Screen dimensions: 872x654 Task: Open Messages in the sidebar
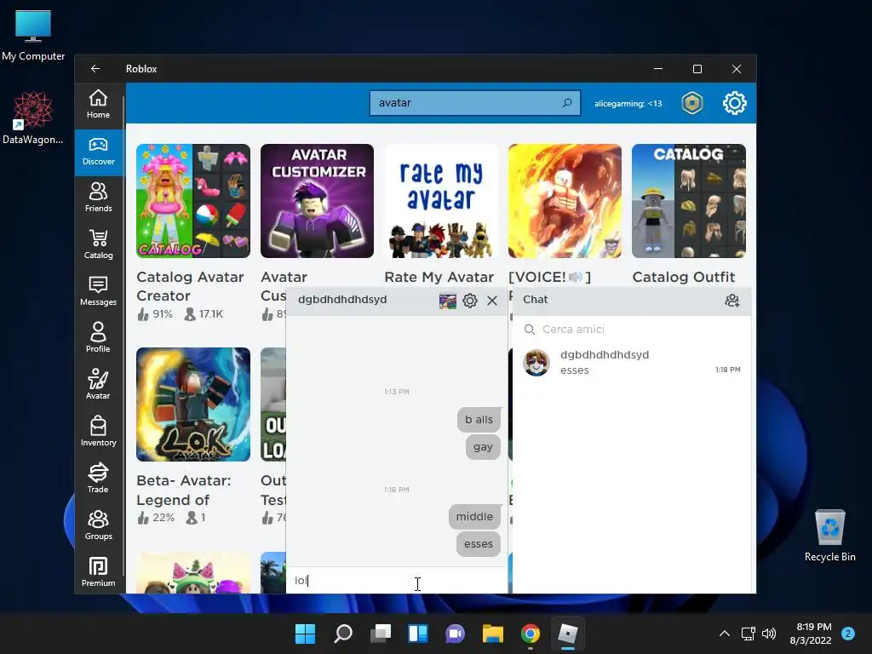tap(98, 291)
